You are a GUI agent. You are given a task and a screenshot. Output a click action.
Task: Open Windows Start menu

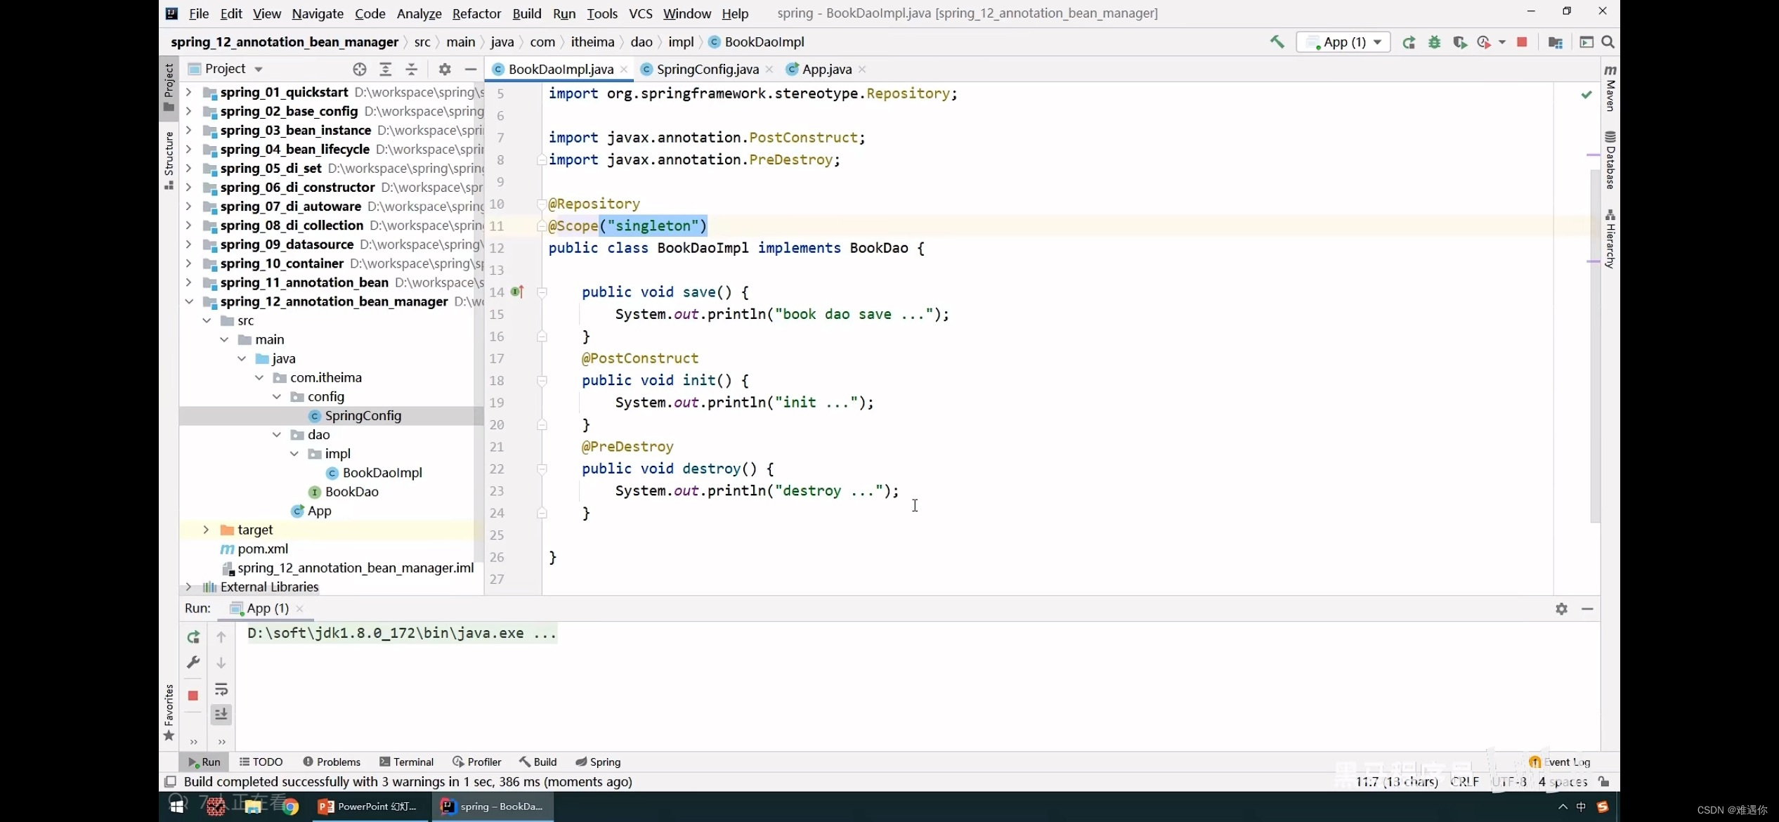[177, 807]
